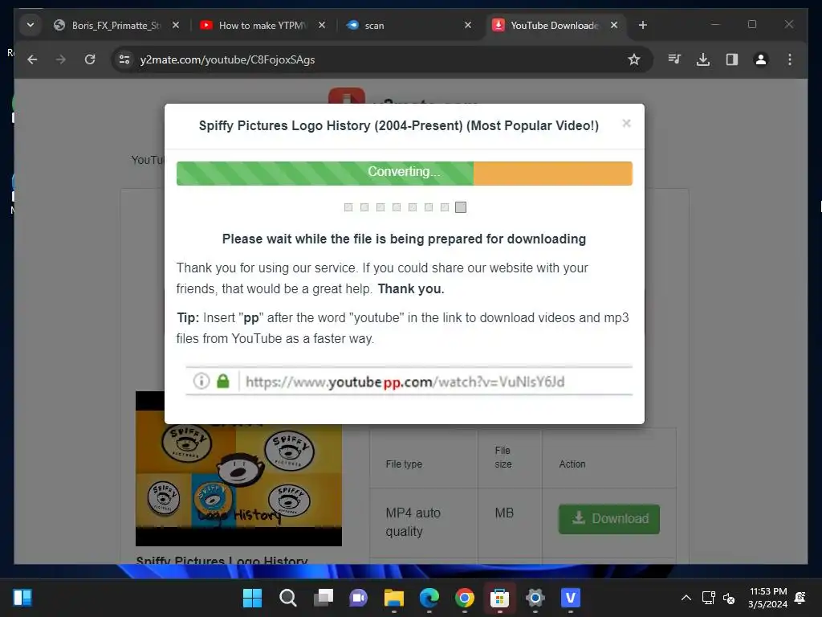Viewport: 822px width, 617px height.
Task: Open a new browser tab
Action: pyautogui.click(x=643, y=25)
